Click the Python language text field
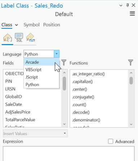Image resolution: width=138 pixels, height=161 pixels. pyautogui.click(x=39, y=54)
